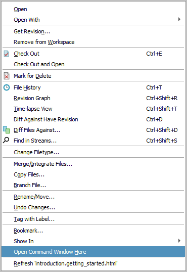
Task: Expand the Show In submenu arrow
Action: tap(179, 241)
